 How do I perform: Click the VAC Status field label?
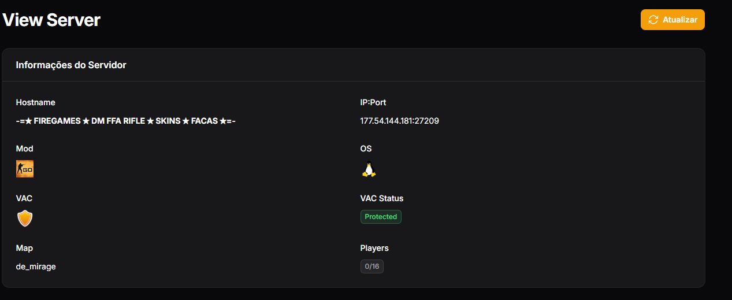click(x=382, y=198)
